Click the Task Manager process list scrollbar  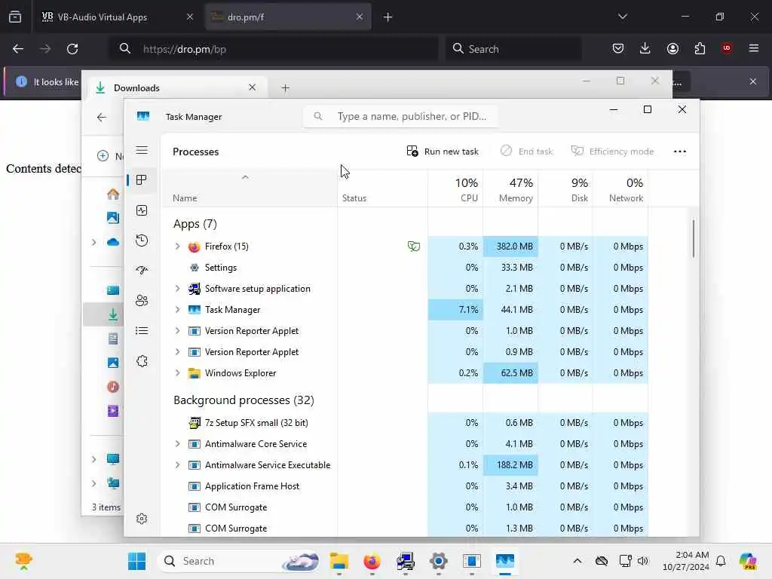694,238
